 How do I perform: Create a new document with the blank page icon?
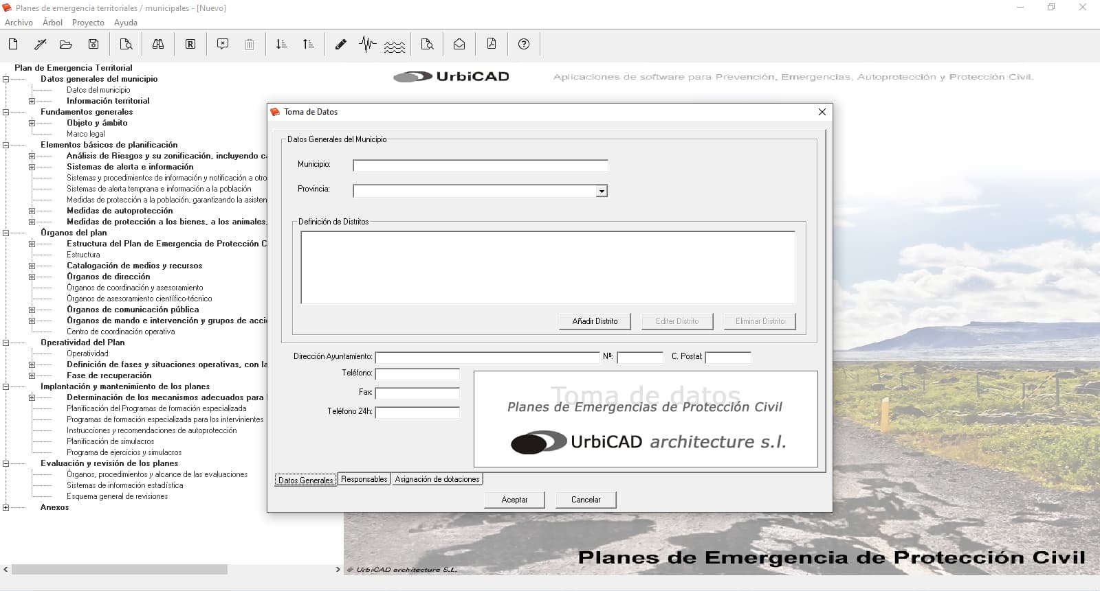[x=13, y=44]
